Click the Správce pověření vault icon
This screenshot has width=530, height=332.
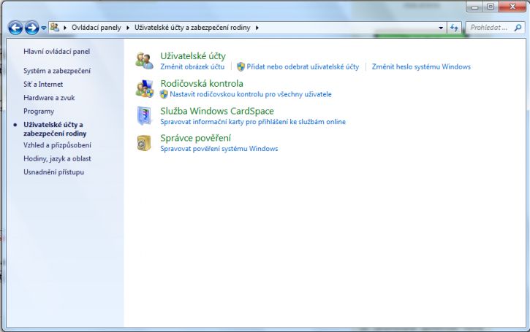pos(144,143)
